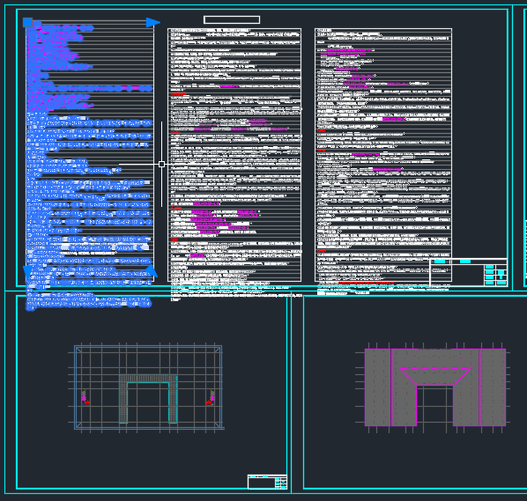
Task: Click the title block on the upper sheet
Action: [x=469, y=272]
